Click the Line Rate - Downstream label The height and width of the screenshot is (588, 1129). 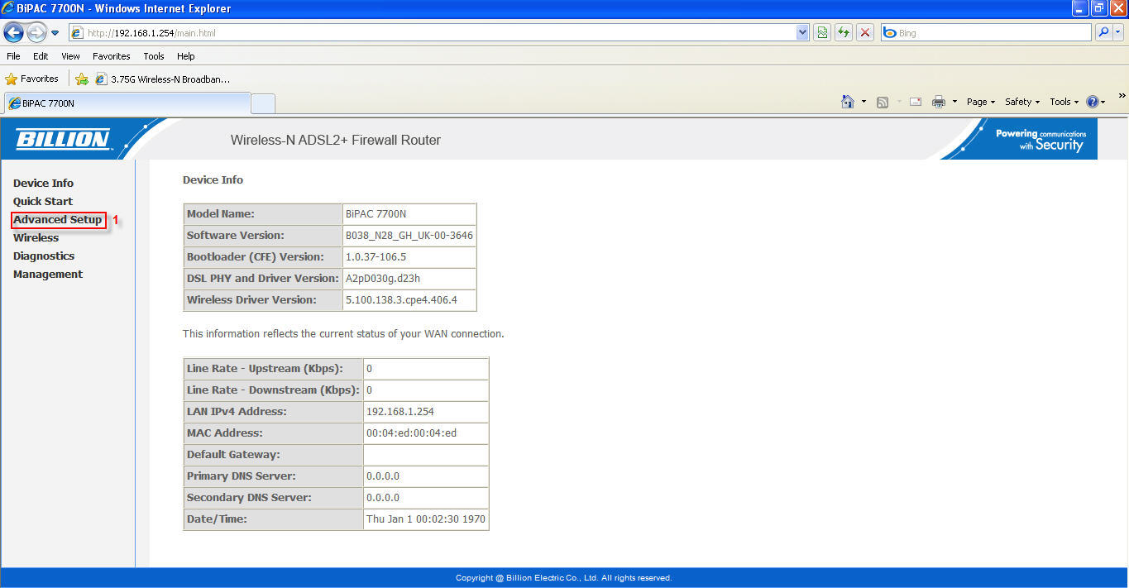[x=273, y=390]
